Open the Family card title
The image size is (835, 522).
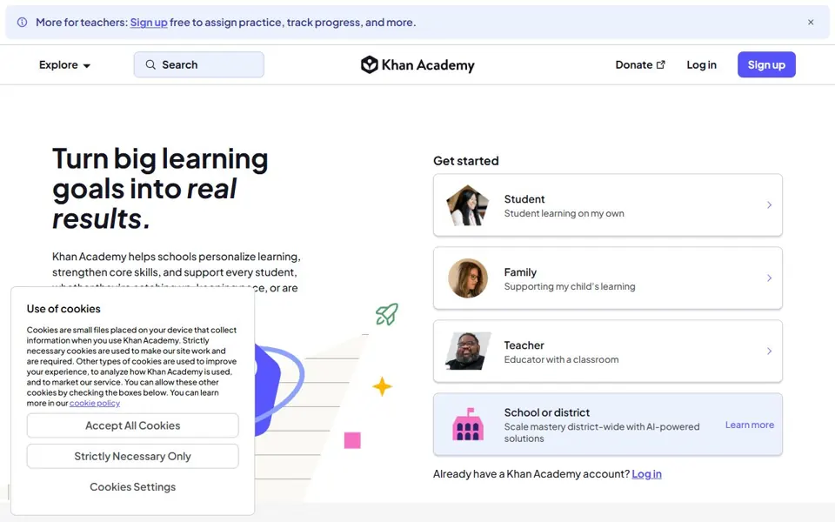pyautogui.click(x=520, y=271)
